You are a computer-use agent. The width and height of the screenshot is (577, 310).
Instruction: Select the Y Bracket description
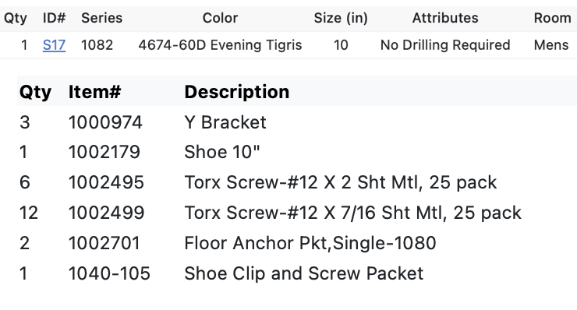(225, 122)
